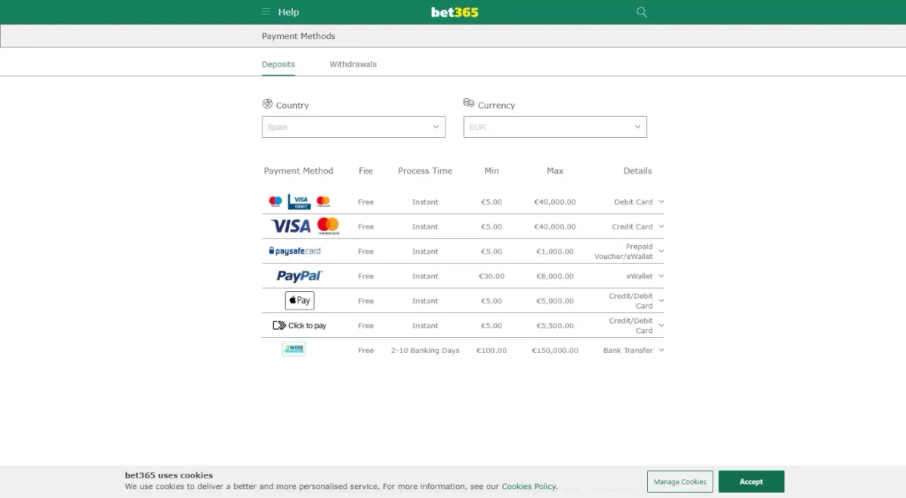Open Manage Cookies settings
906x498 pixels.
pos(679,481)
